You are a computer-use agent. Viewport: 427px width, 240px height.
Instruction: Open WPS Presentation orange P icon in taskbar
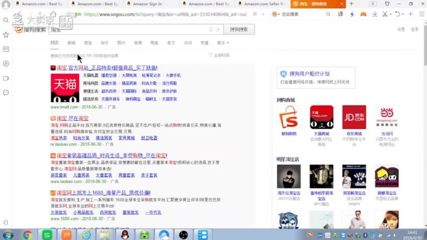tap(66, 234)
